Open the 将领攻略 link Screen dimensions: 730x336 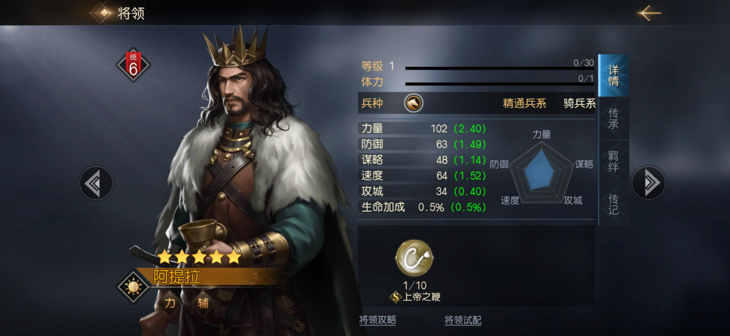pyautogui.click(x=377, y=320)
